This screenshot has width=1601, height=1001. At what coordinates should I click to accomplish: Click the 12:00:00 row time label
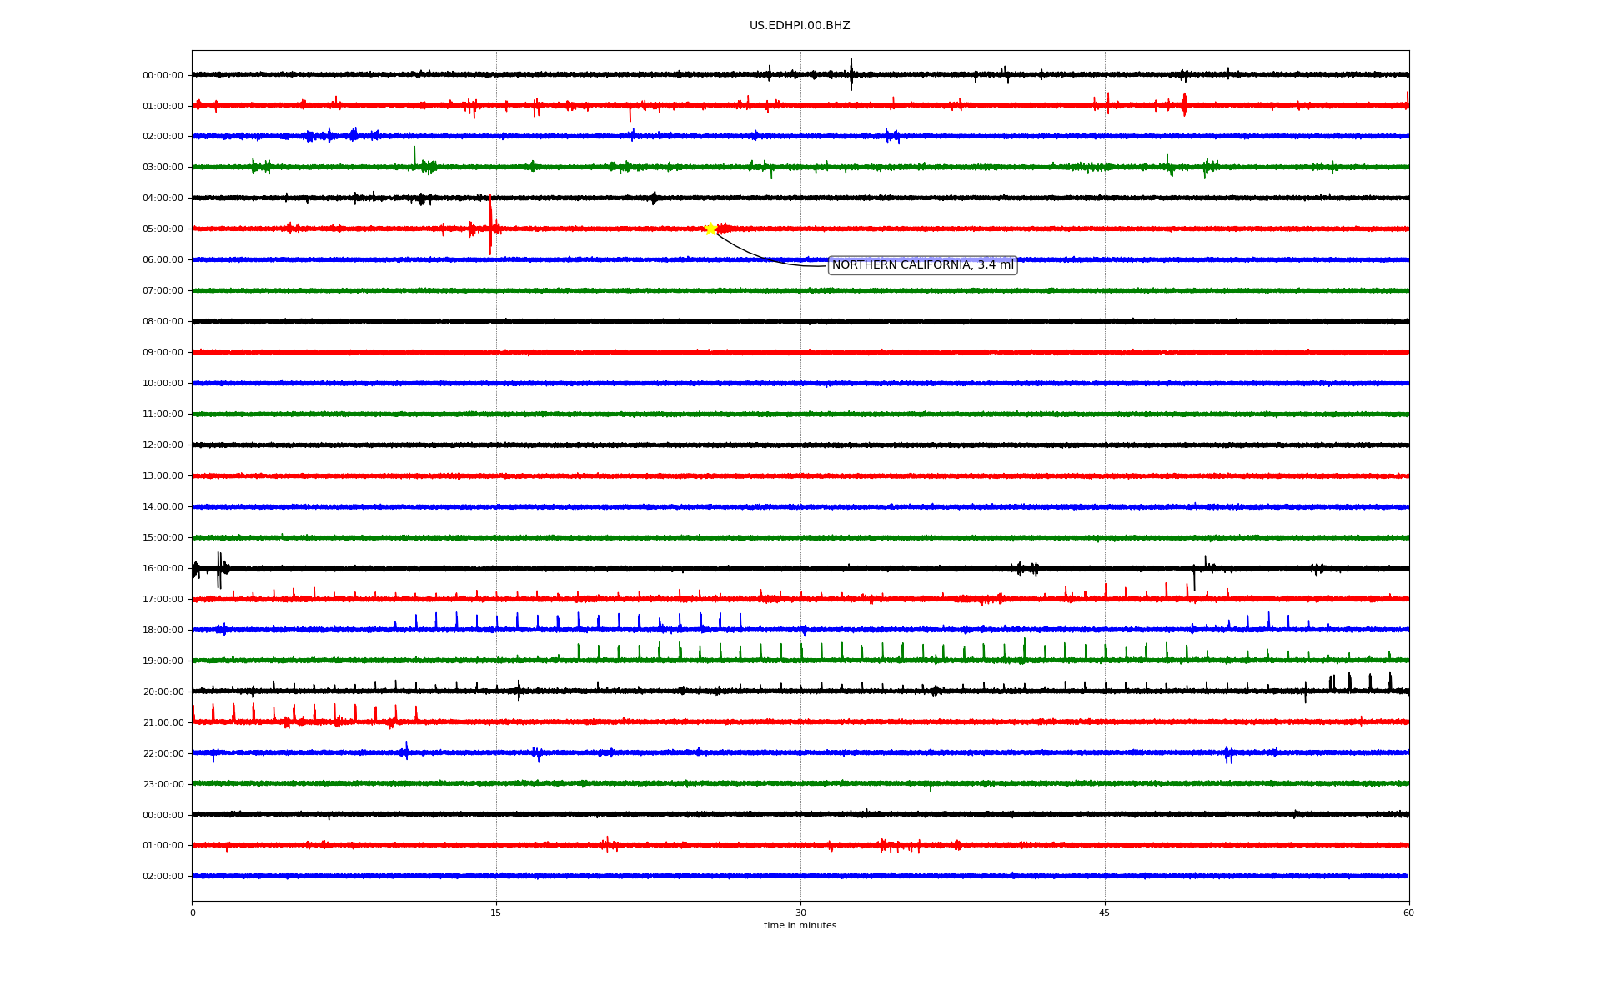point(163,445)
